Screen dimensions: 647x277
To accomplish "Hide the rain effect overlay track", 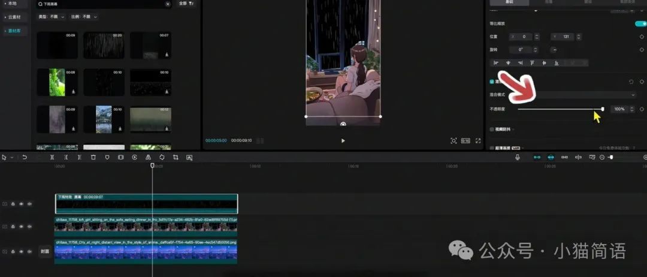I will 21,203.
